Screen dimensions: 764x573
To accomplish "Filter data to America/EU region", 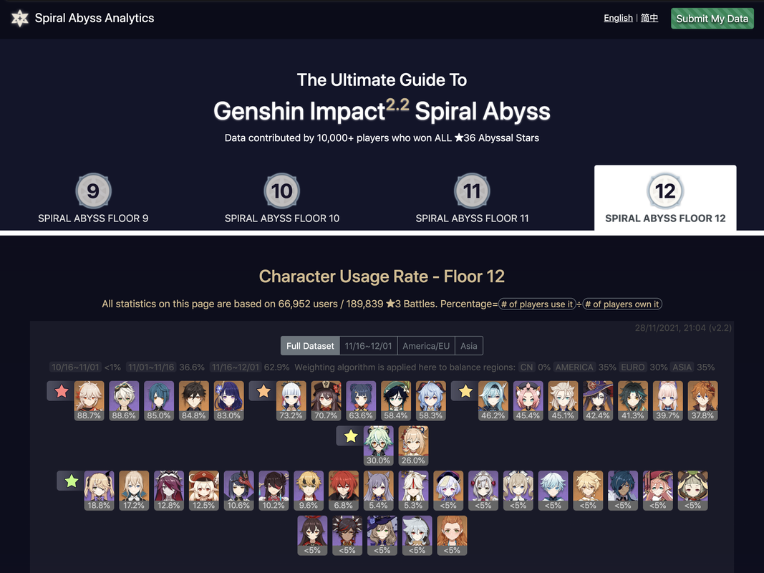I will click(426, 346).
